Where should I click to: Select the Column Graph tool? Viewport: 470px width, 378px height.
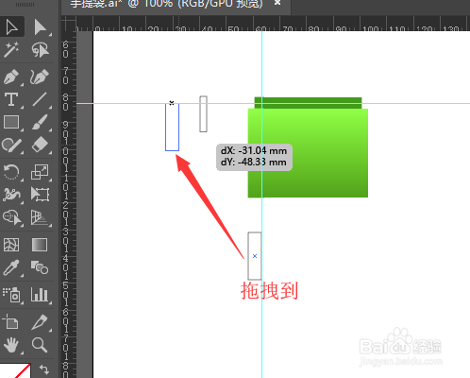point(40,295)
